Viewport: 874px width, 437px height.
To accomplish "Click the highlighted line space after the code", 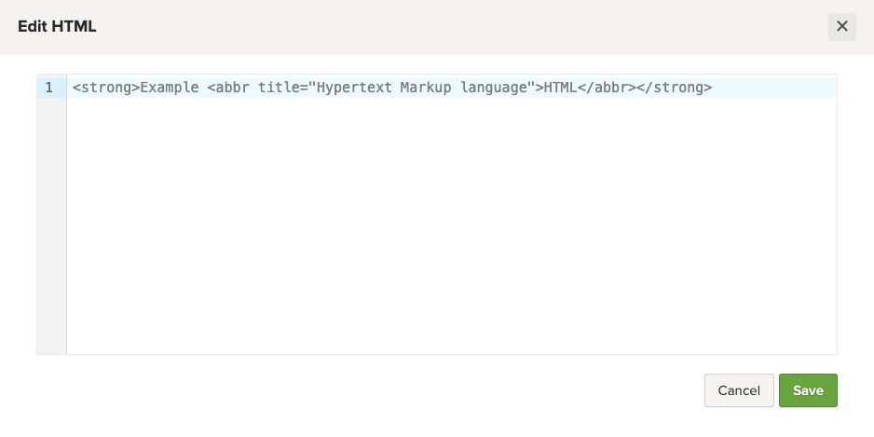I will [773, 88].
